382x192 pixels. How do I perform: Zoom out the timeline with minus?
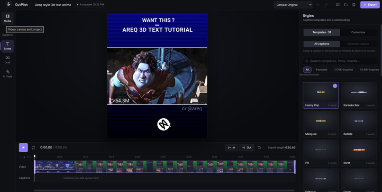point(20,157)
